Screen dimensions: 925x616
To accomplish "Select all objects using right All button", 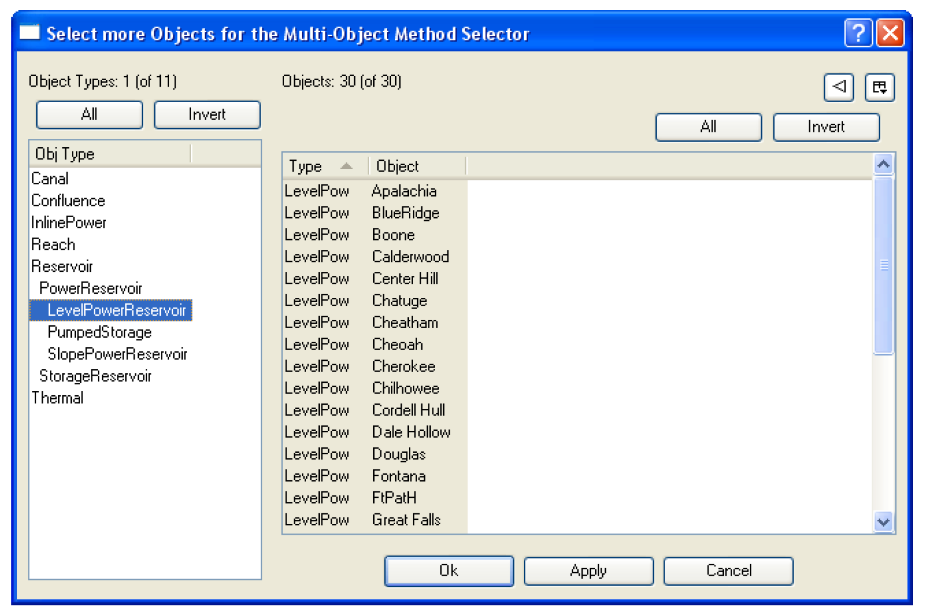I will point(708,127).
